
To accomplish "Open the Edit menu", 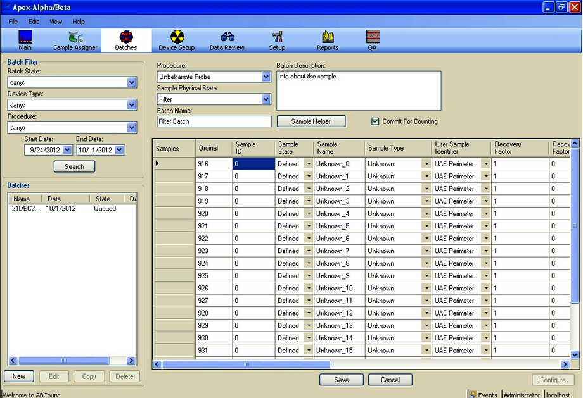I will 33,21.
